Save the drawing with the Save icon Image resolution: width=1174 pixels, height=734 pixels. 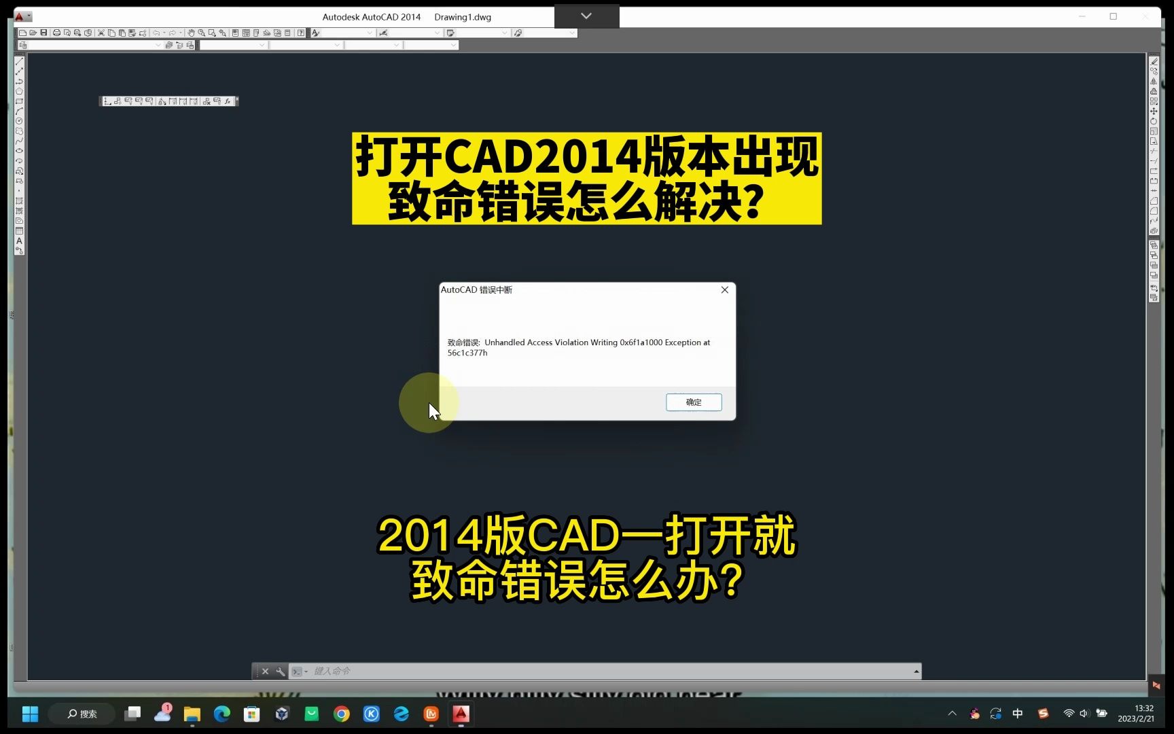[43, 32]
